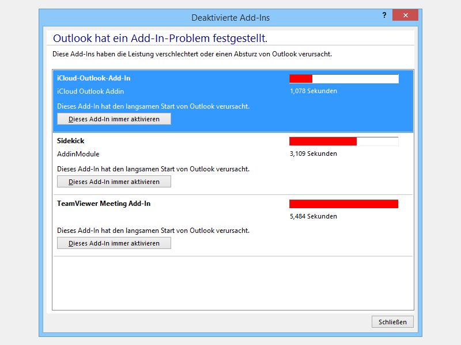Click the Outlook Add-In-Problem heading
461x345 pixels.
click(x=160, y=39)
